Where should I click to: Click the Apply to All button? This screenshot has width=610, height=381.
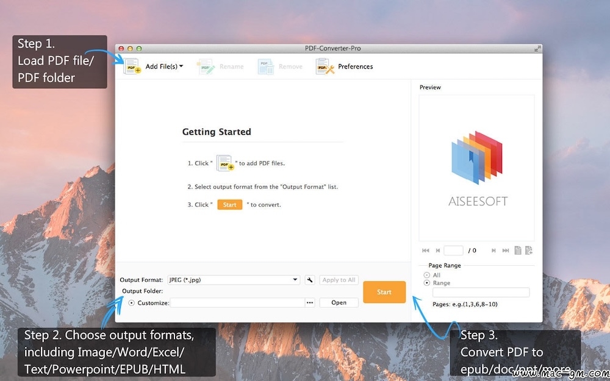(339, 280)
